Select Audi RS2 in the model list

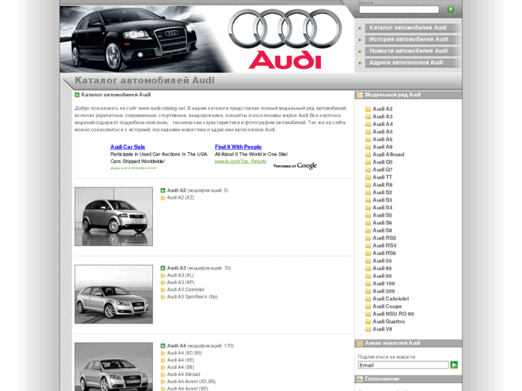[x=384, y=238]
